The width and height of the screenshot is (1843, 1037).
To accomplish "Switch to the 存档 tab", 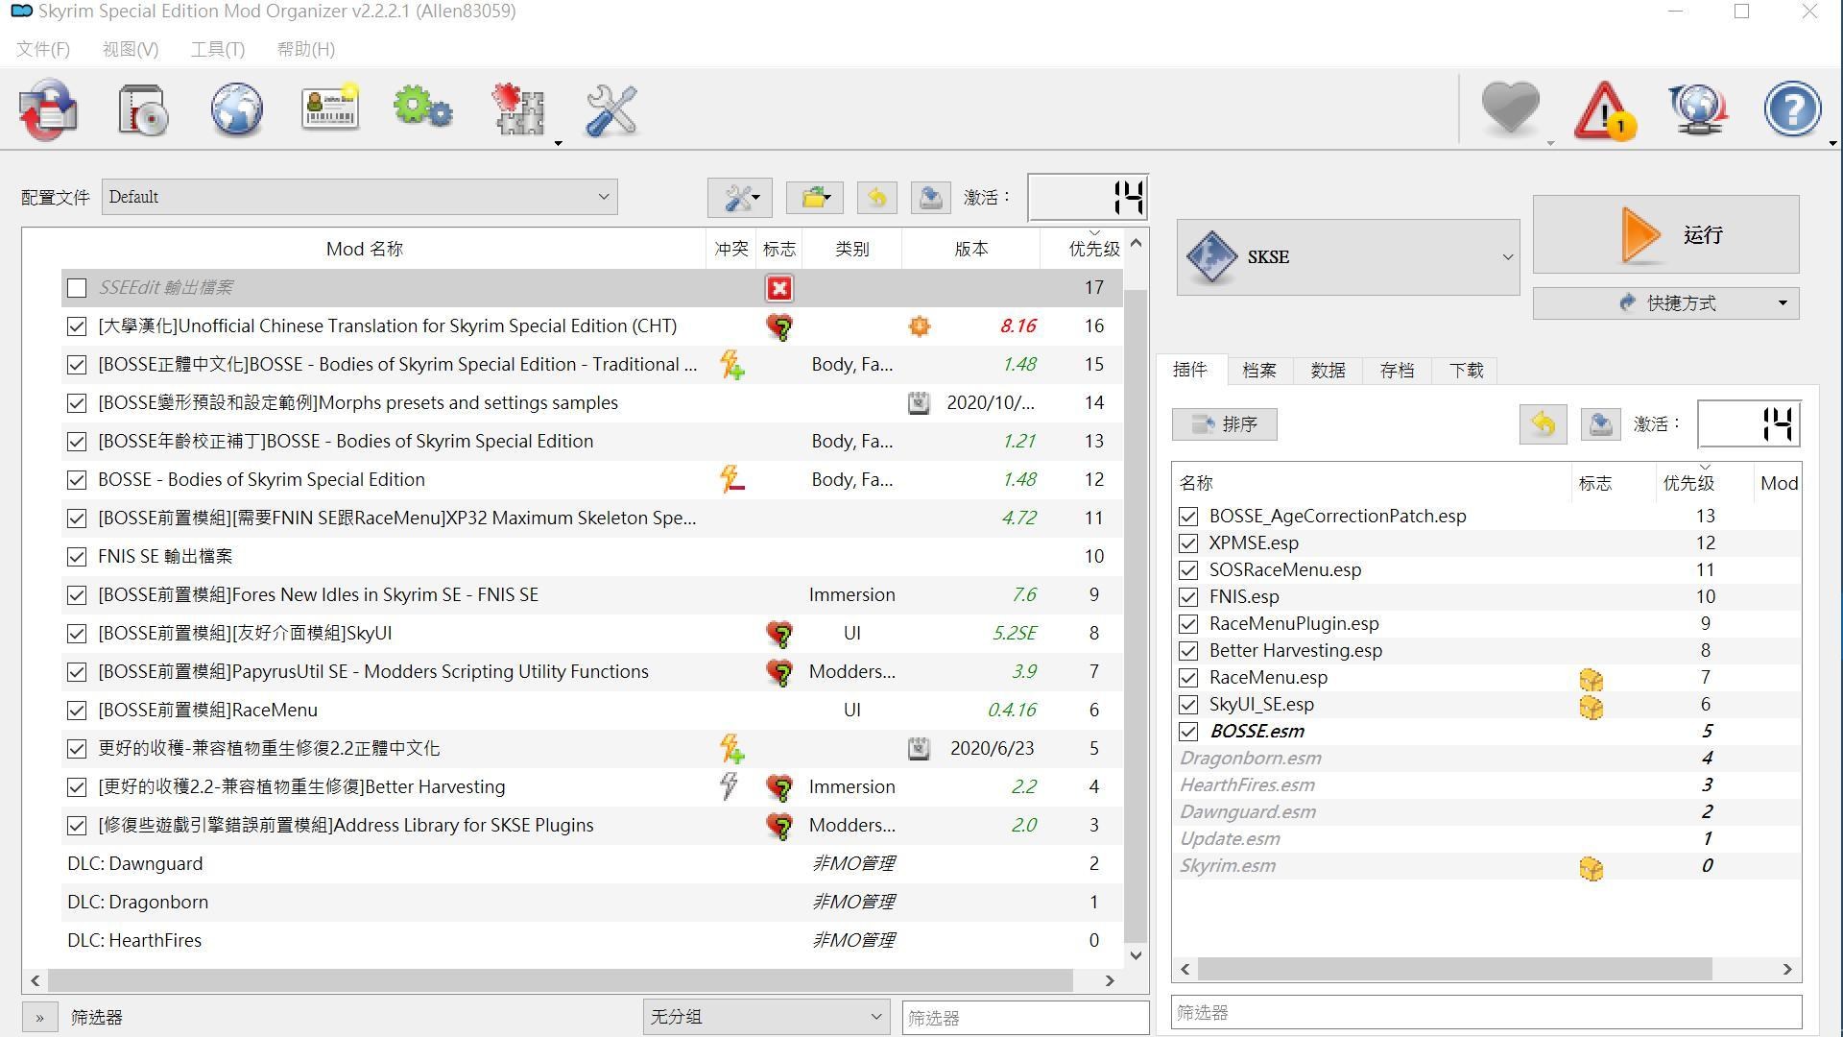I will click(1397, 371).
